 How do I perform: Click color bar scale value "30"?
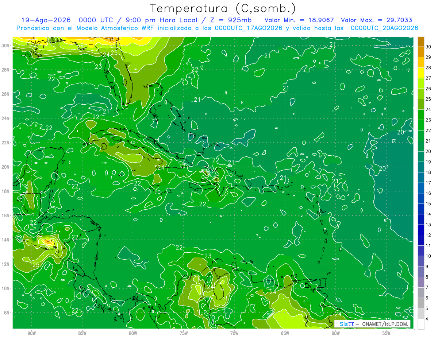point(429,47)
